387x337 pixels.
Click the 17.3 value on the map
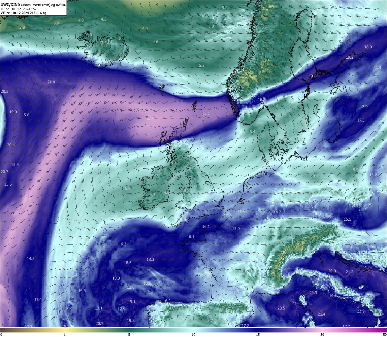coord(361,120)
